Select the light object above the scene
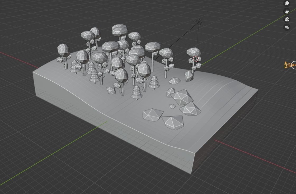Screen dimensions: 296x194 pos(199,21)
